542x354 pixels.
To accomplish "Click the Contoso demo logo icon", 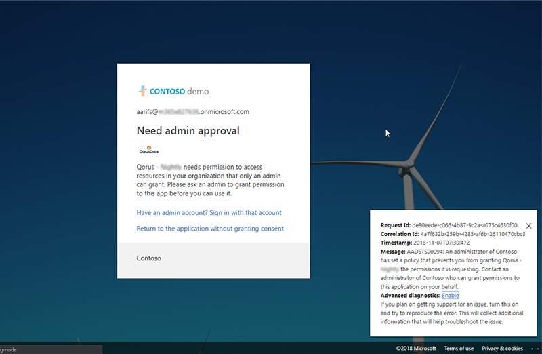I will click(x=143, y=91).
